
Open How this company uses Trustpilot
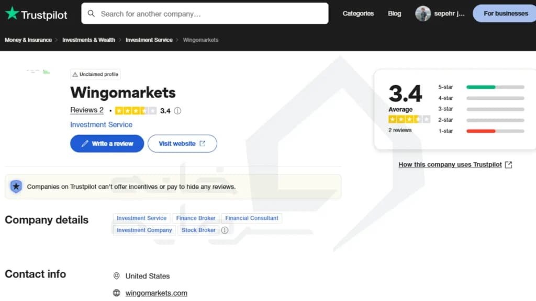(x=450, y=165)
